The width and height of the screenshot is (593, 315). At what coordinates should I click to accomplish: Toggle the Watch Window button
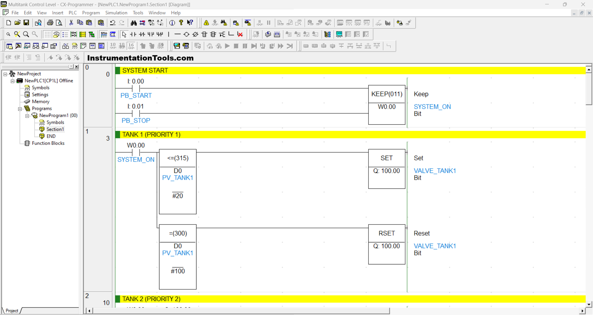[27, 46]
